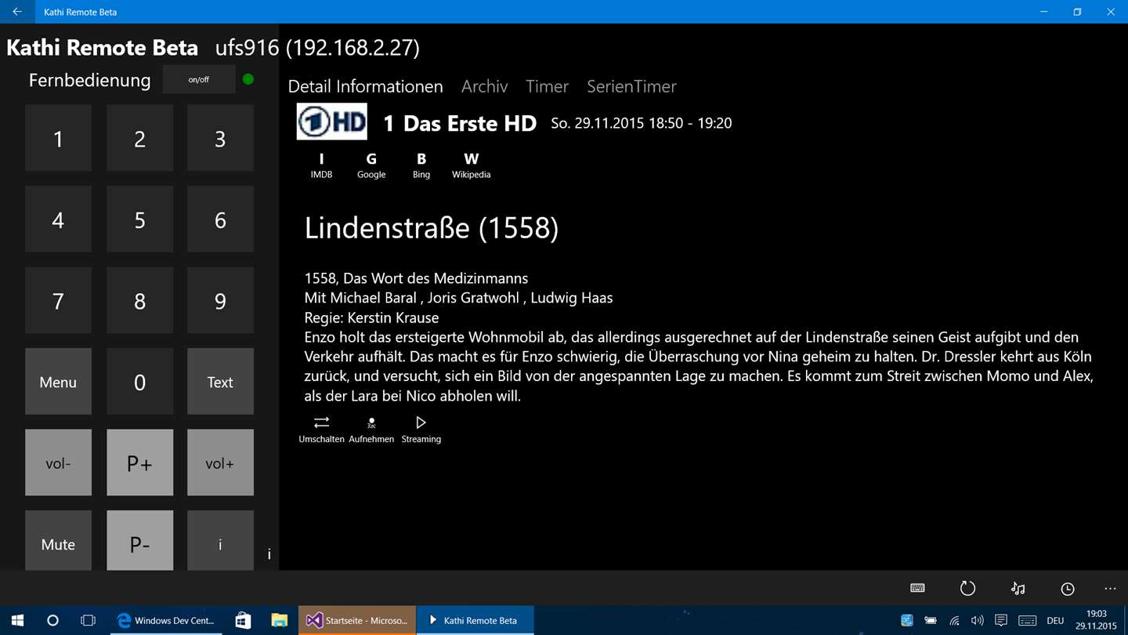Lower volume with the vol- button
This screenshot has width=1128, height=635.
coord(58,463)
